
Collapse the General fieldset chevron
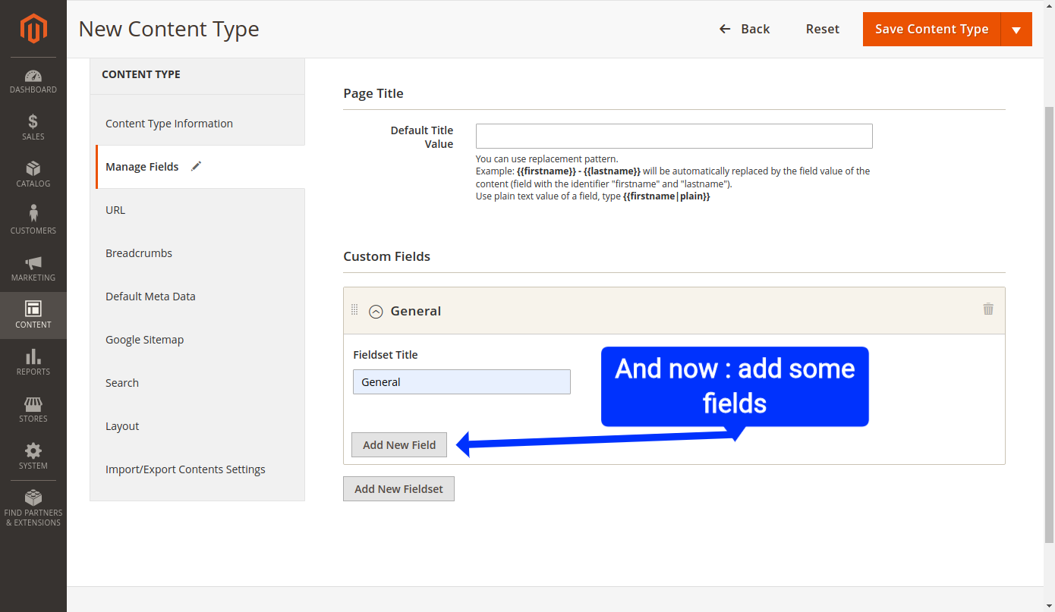pos(376,311)
